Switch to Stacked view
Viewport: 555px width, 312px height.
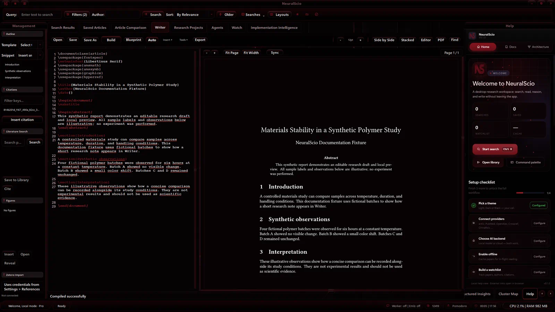tap(408, 40)
